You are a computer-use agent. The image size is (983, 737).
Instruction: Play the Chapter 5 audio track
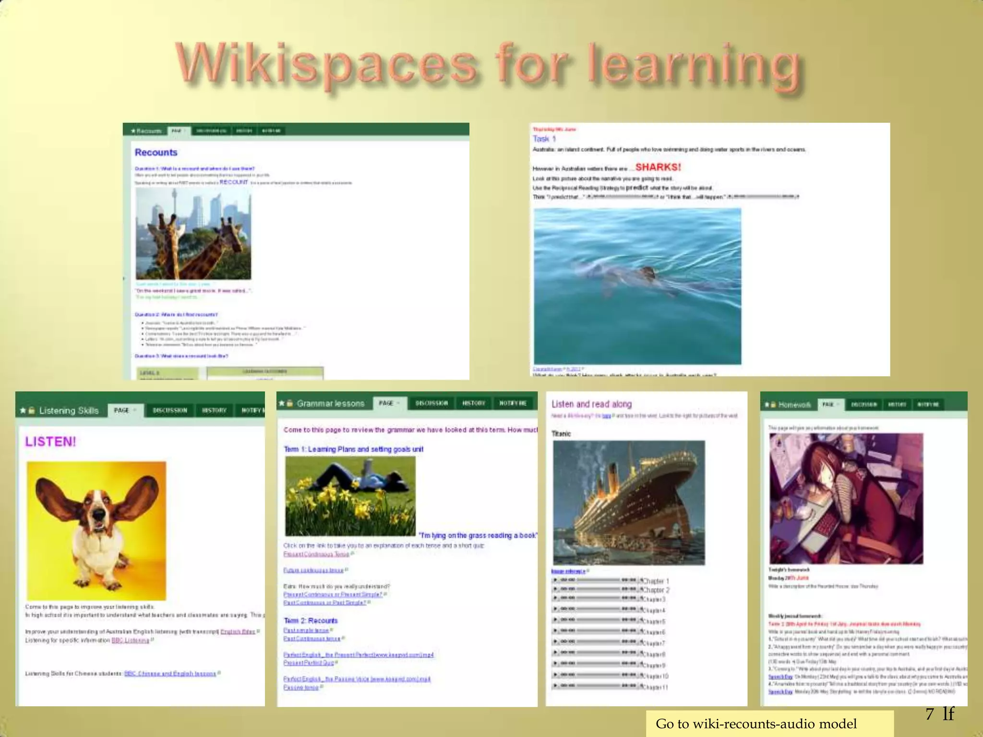(x=555, y=620)
